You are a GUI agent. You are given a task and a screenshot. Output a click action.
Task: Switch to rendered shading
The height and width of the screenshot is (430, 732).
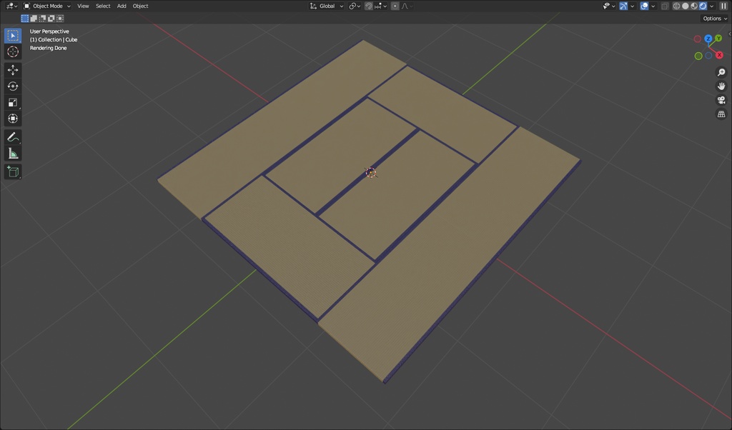coord(703,6)
